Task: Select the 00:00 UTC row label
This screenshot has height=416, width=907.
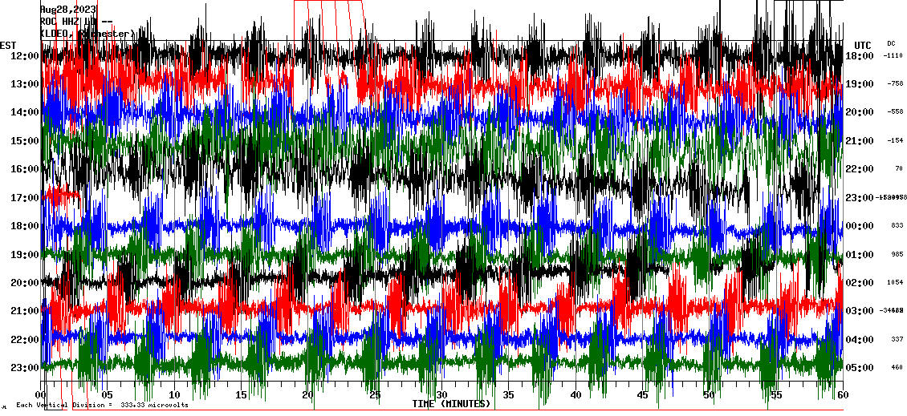Action: [860, 225]
